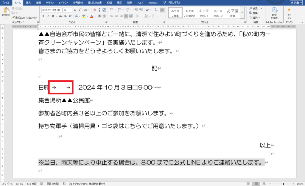Switch to read mode view in status bar
305x186 pixels.
248,184
